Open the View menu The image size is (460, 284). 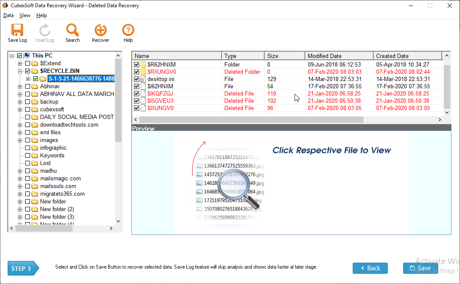coord(25,15)
